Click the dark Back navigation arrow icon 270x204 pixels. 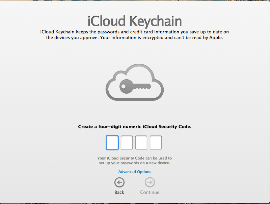tap(119, 182)
